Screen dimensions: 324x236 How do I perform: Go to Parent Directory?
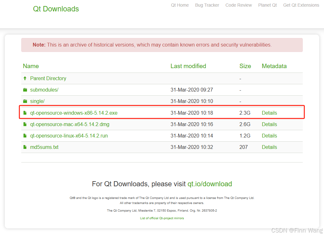(48, 78)
